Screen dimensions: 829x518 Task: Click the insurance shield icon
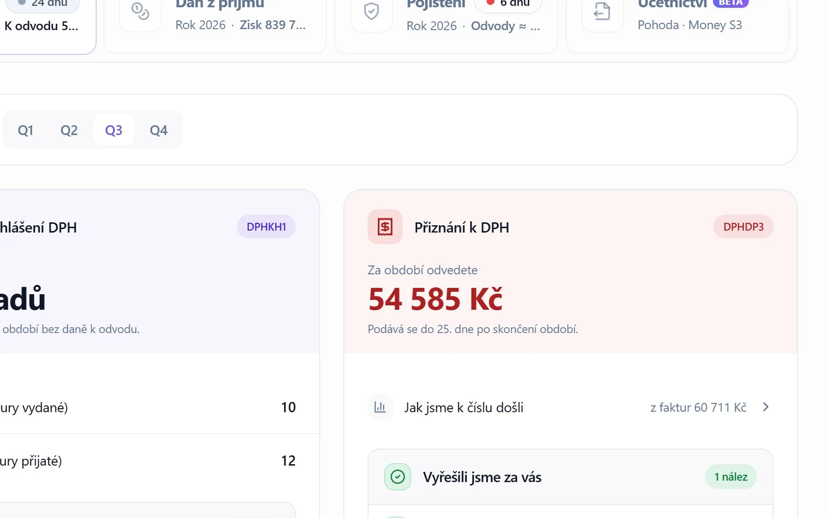tap(371, 11)
